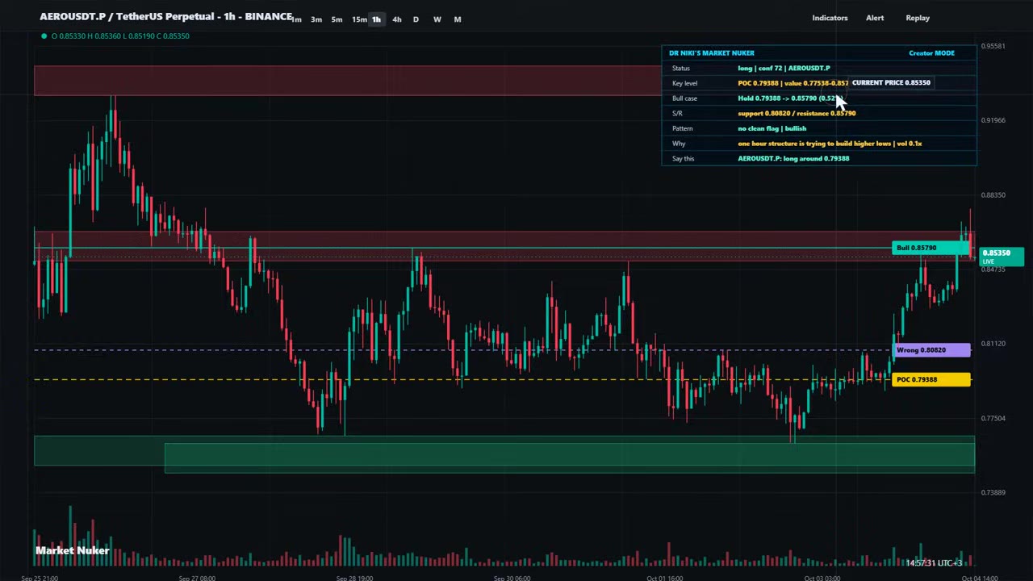Click the 14:57:31 UTC+3 clock

[934, 563]
